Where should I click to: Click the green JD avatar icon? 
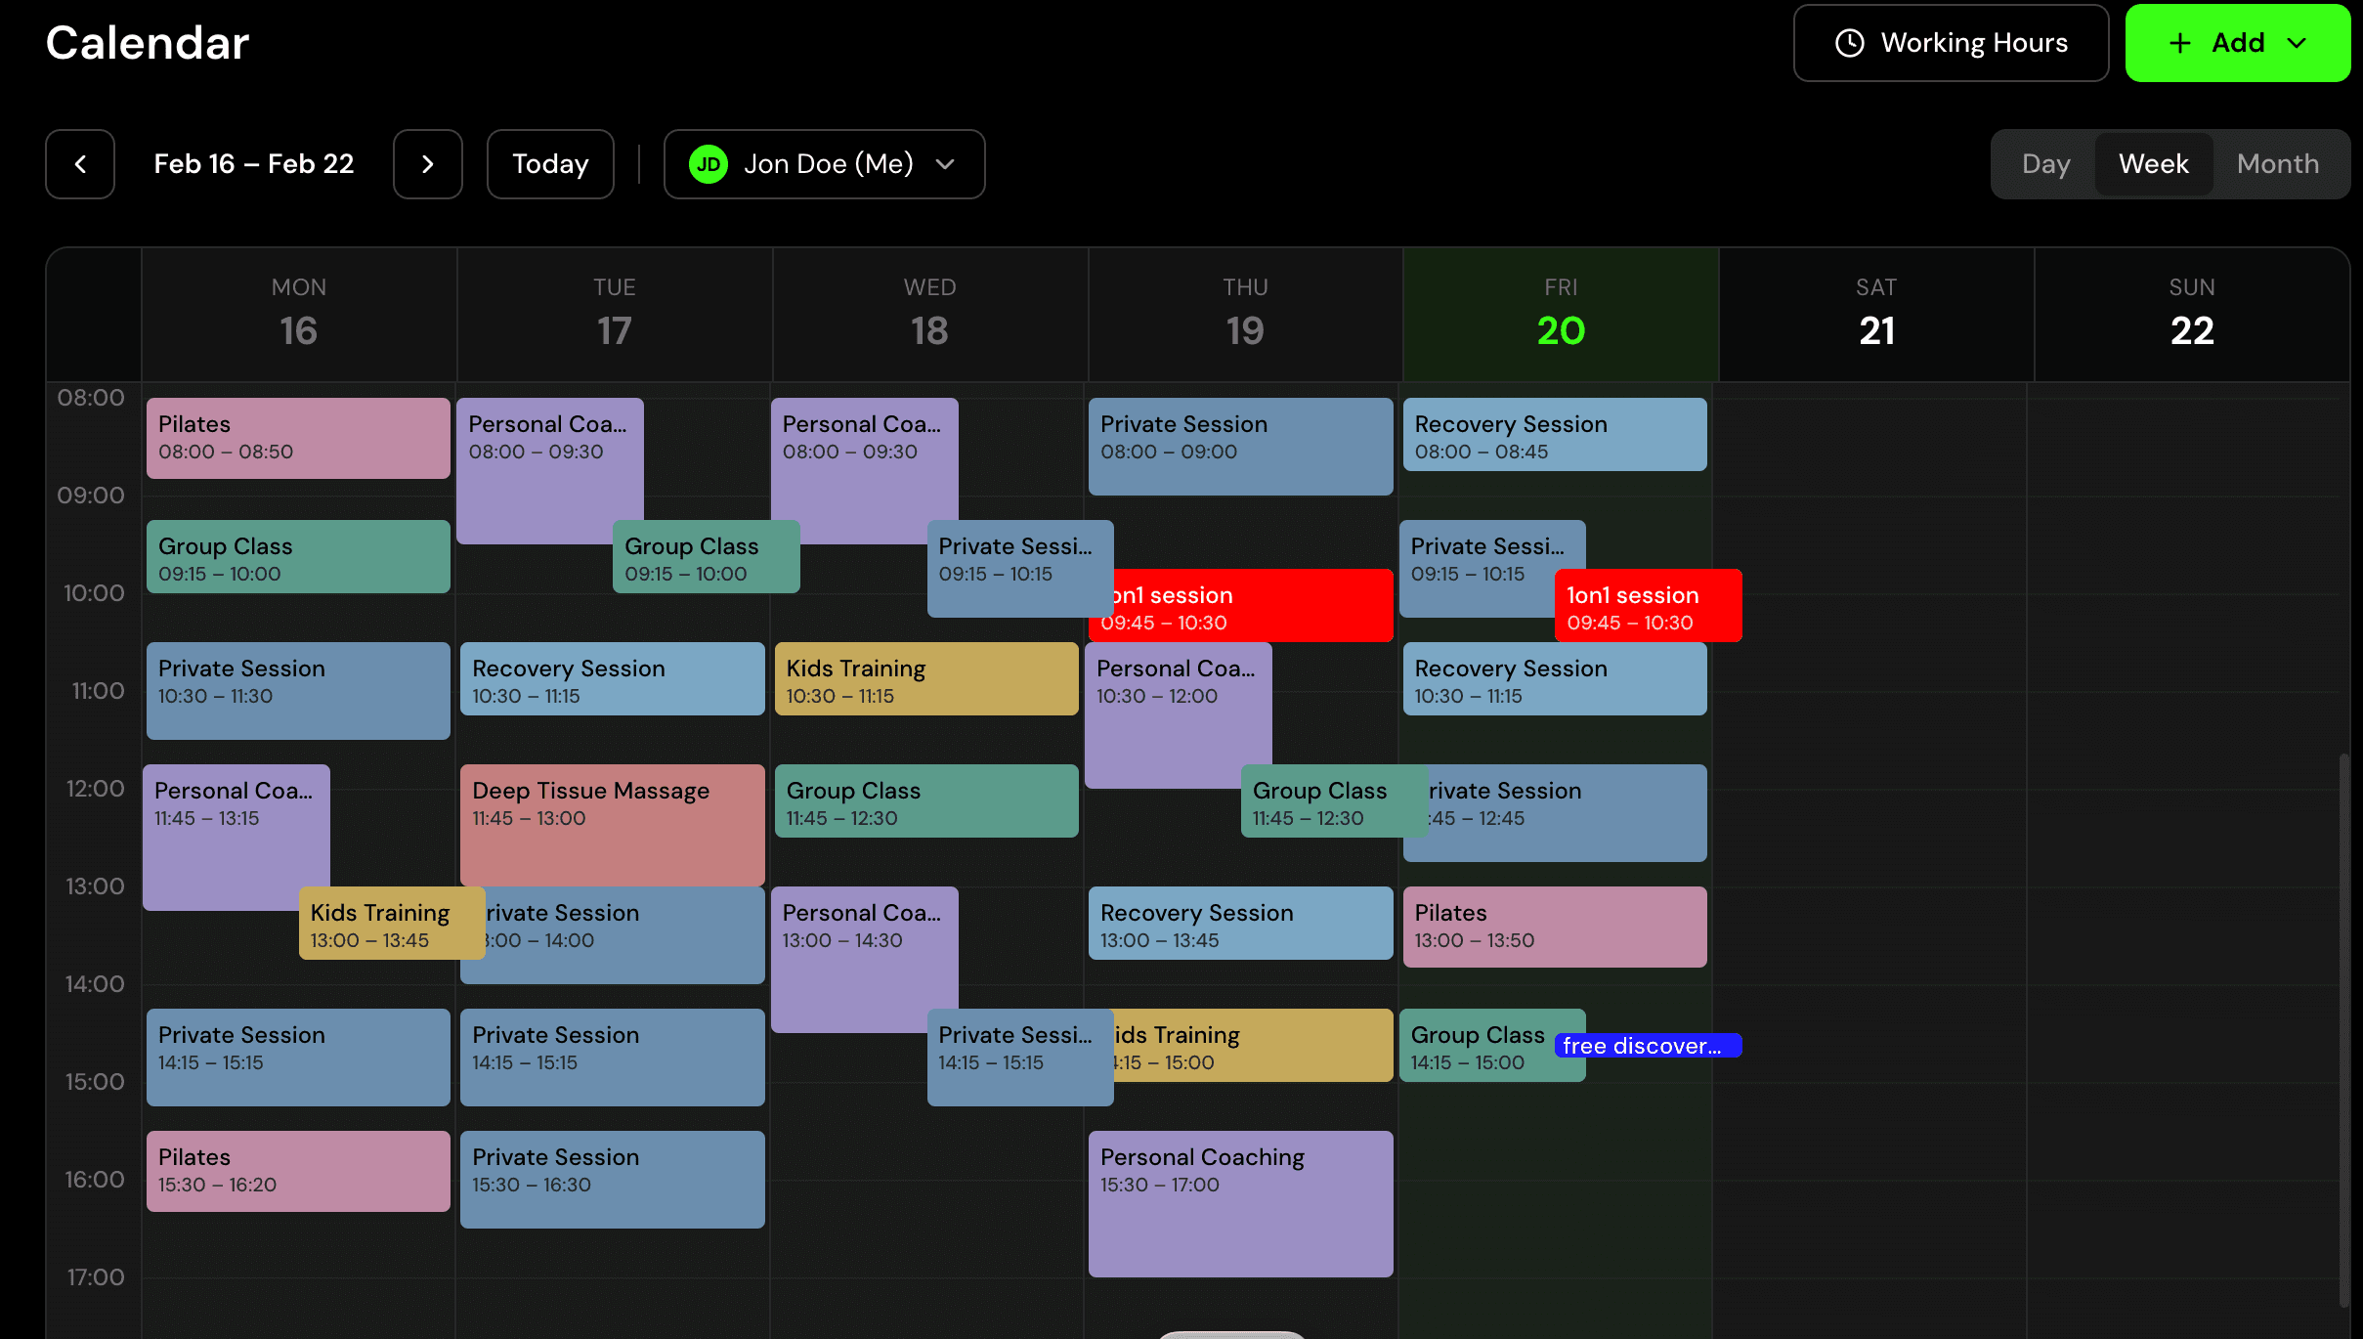(709, 164)
